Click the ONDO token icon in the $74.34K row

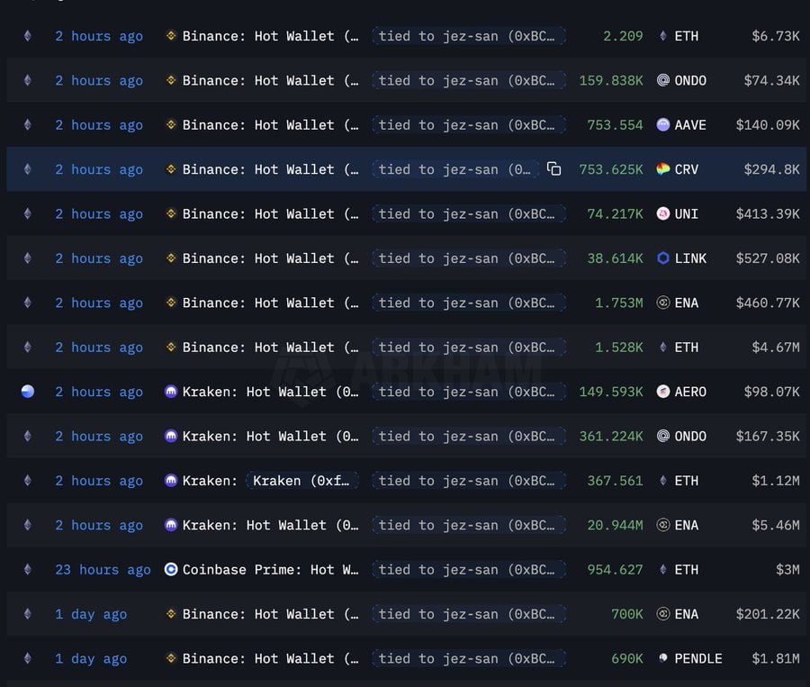click(x=663, y=80)
